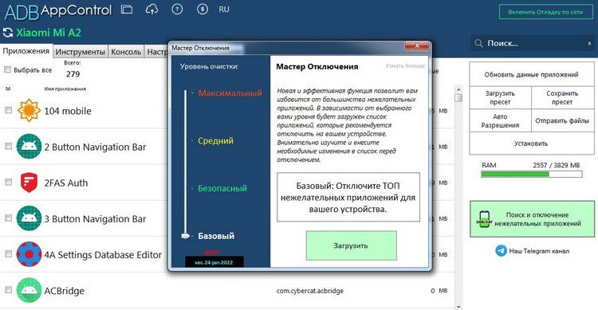Click the ver. 24-jan-2022 label
This screenshot has height=310, width=598.
214,262
